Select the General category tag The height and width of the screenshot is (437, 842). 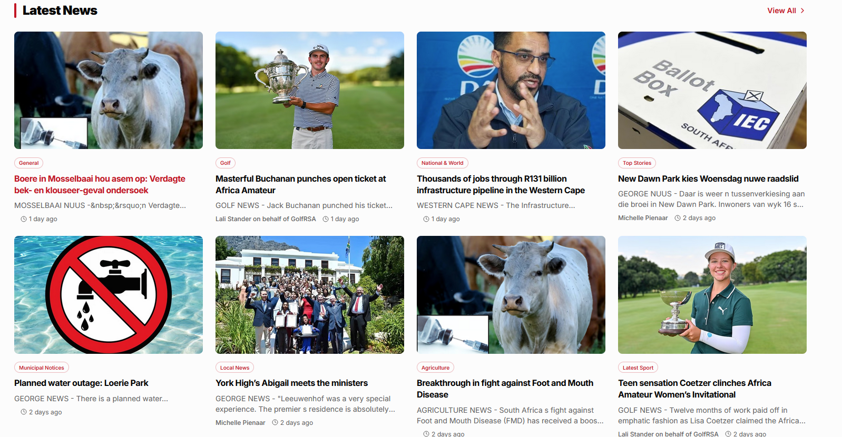29,163
